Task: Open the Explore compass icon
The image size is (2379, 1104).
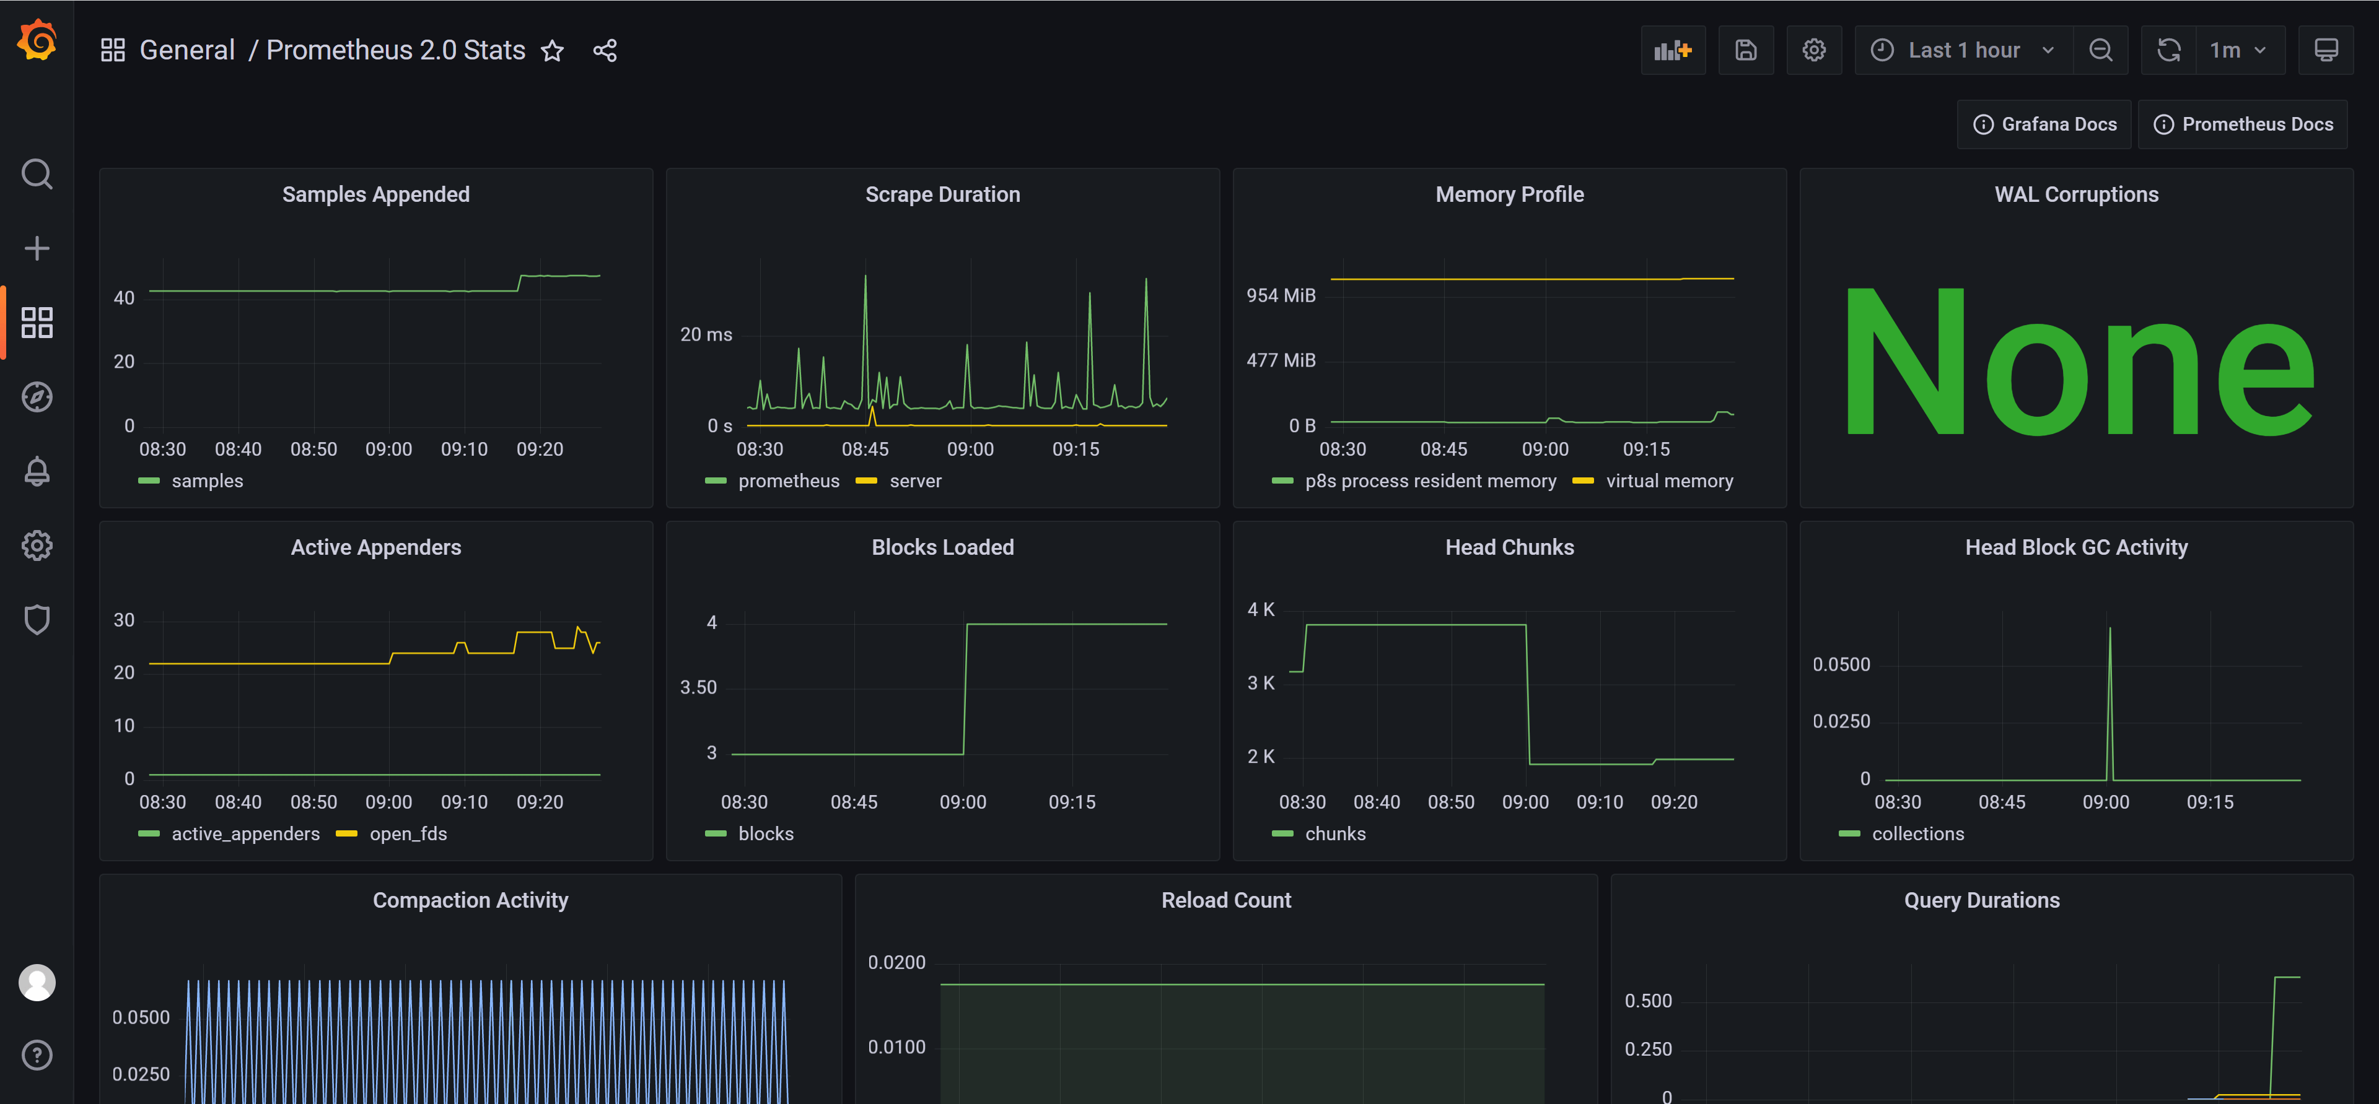Action: [x=37, y=397]
